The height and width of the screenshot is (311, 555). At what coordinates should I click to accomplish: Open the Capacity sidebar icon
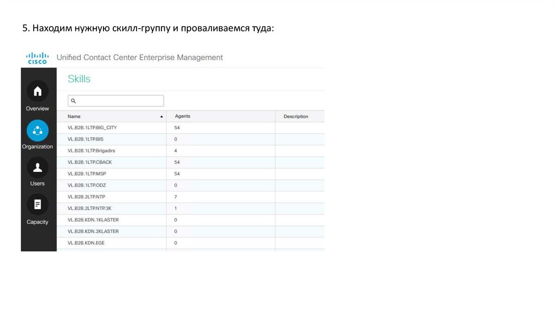click(37, 204)
